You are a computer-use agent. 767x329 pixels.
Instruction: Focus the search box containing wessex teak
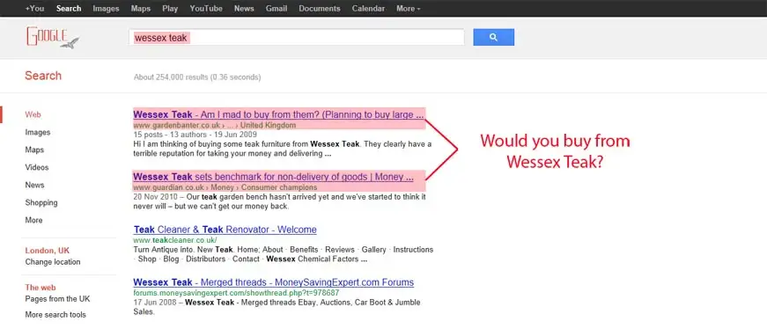(297, 37)
